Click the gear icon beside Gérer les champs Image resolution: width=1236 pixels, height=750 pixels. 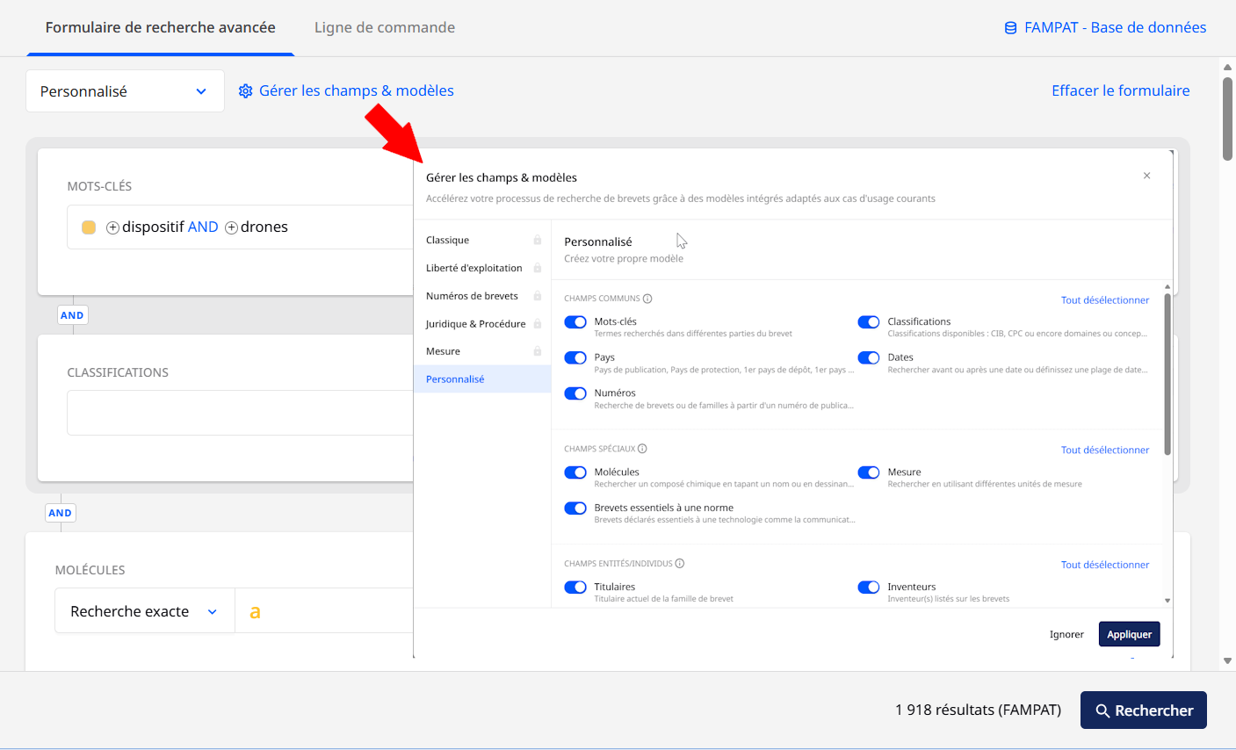click(246, 91)
